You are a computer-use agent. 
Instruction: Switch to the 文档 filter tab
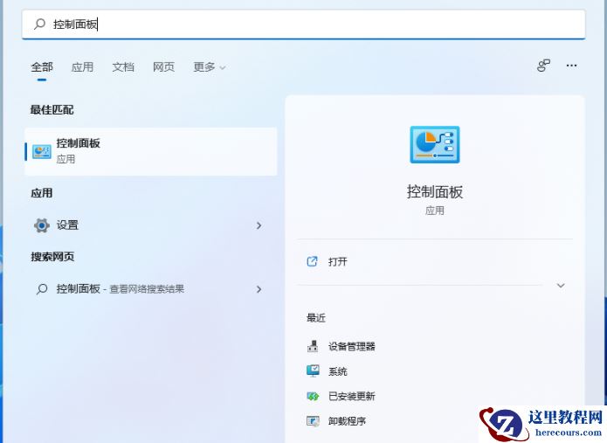123,67
